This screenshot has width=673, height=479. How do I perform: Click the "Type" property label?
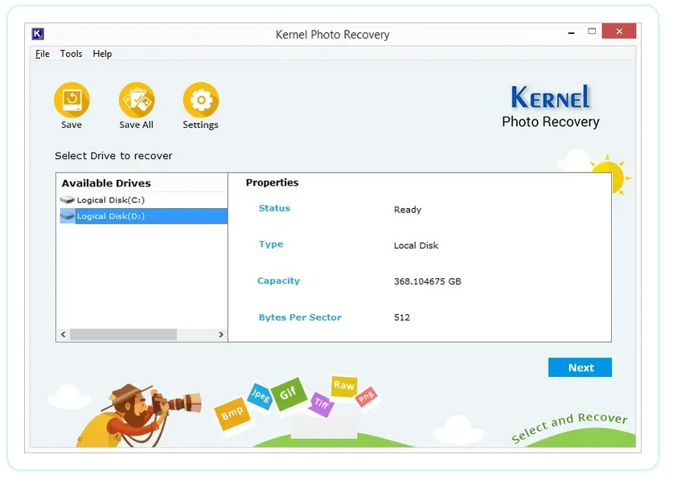pyautogui.click(x=271, y=244)
